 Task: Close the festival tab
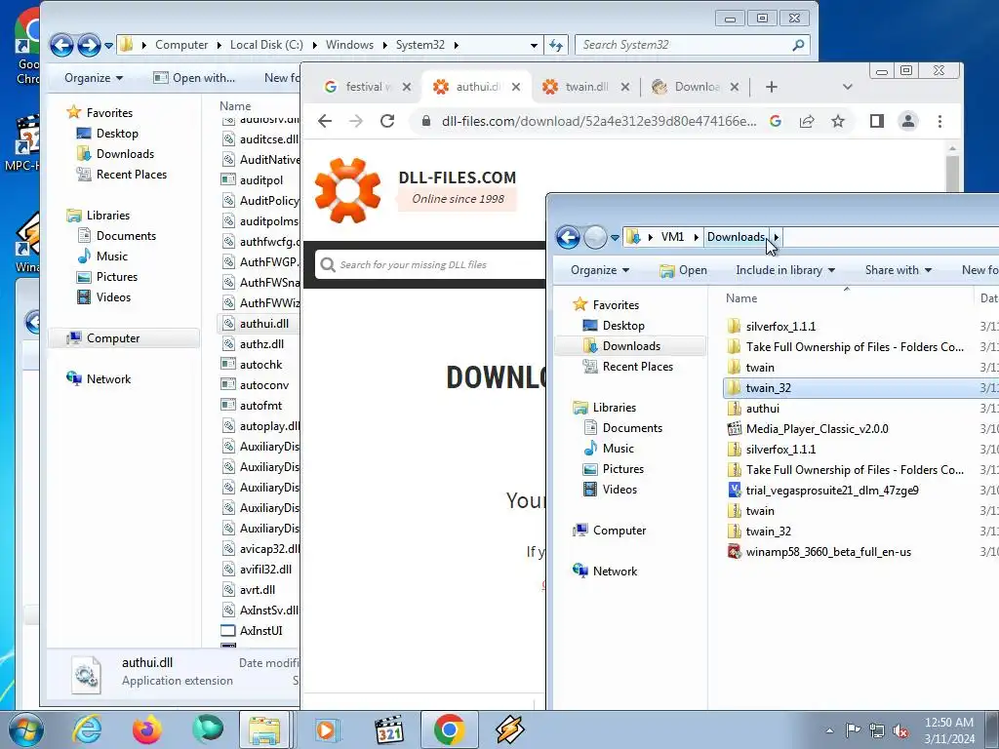click(x=407, y=87)
